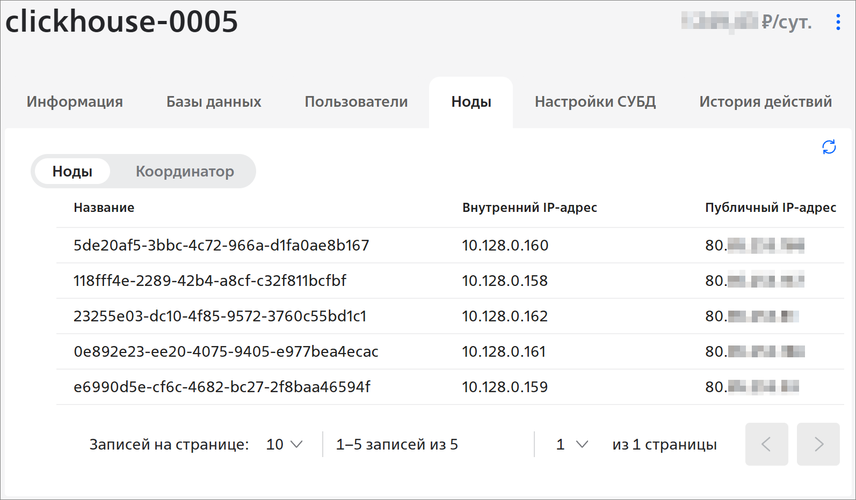The width and height of the screenshot is (856, 500).
Task: Click public IP in the 10.128.0.160 row
Action: tap(755, 245)
